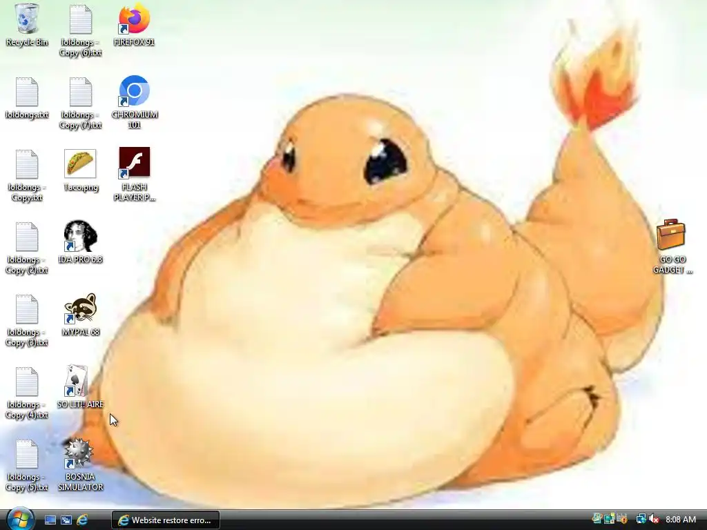The height and width of the screenshot is (530, 707).
Task: Open the SO LIT!! AIRE cards shortcut
Action: tap(80, 387)
